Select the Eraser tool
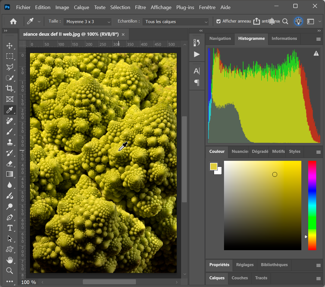Viewport: 325px width, 287px height. [x=10, y=164]
